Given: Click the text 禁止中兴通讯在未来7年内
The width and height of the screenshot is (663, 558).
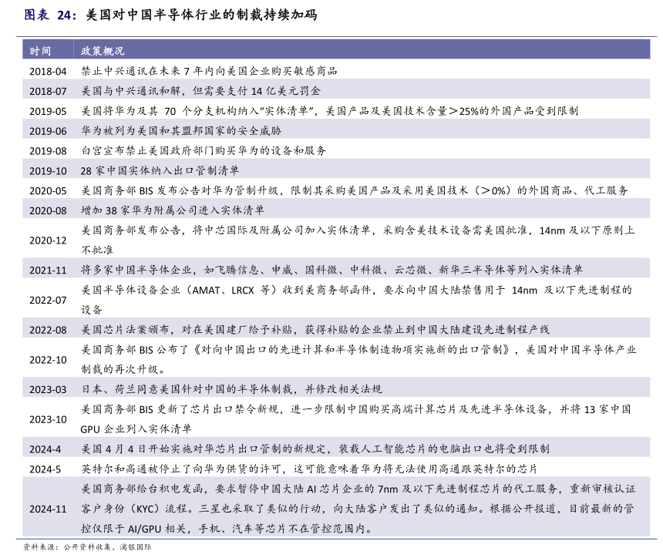Looking at the screenshot, I should click(x=147, y=71).
